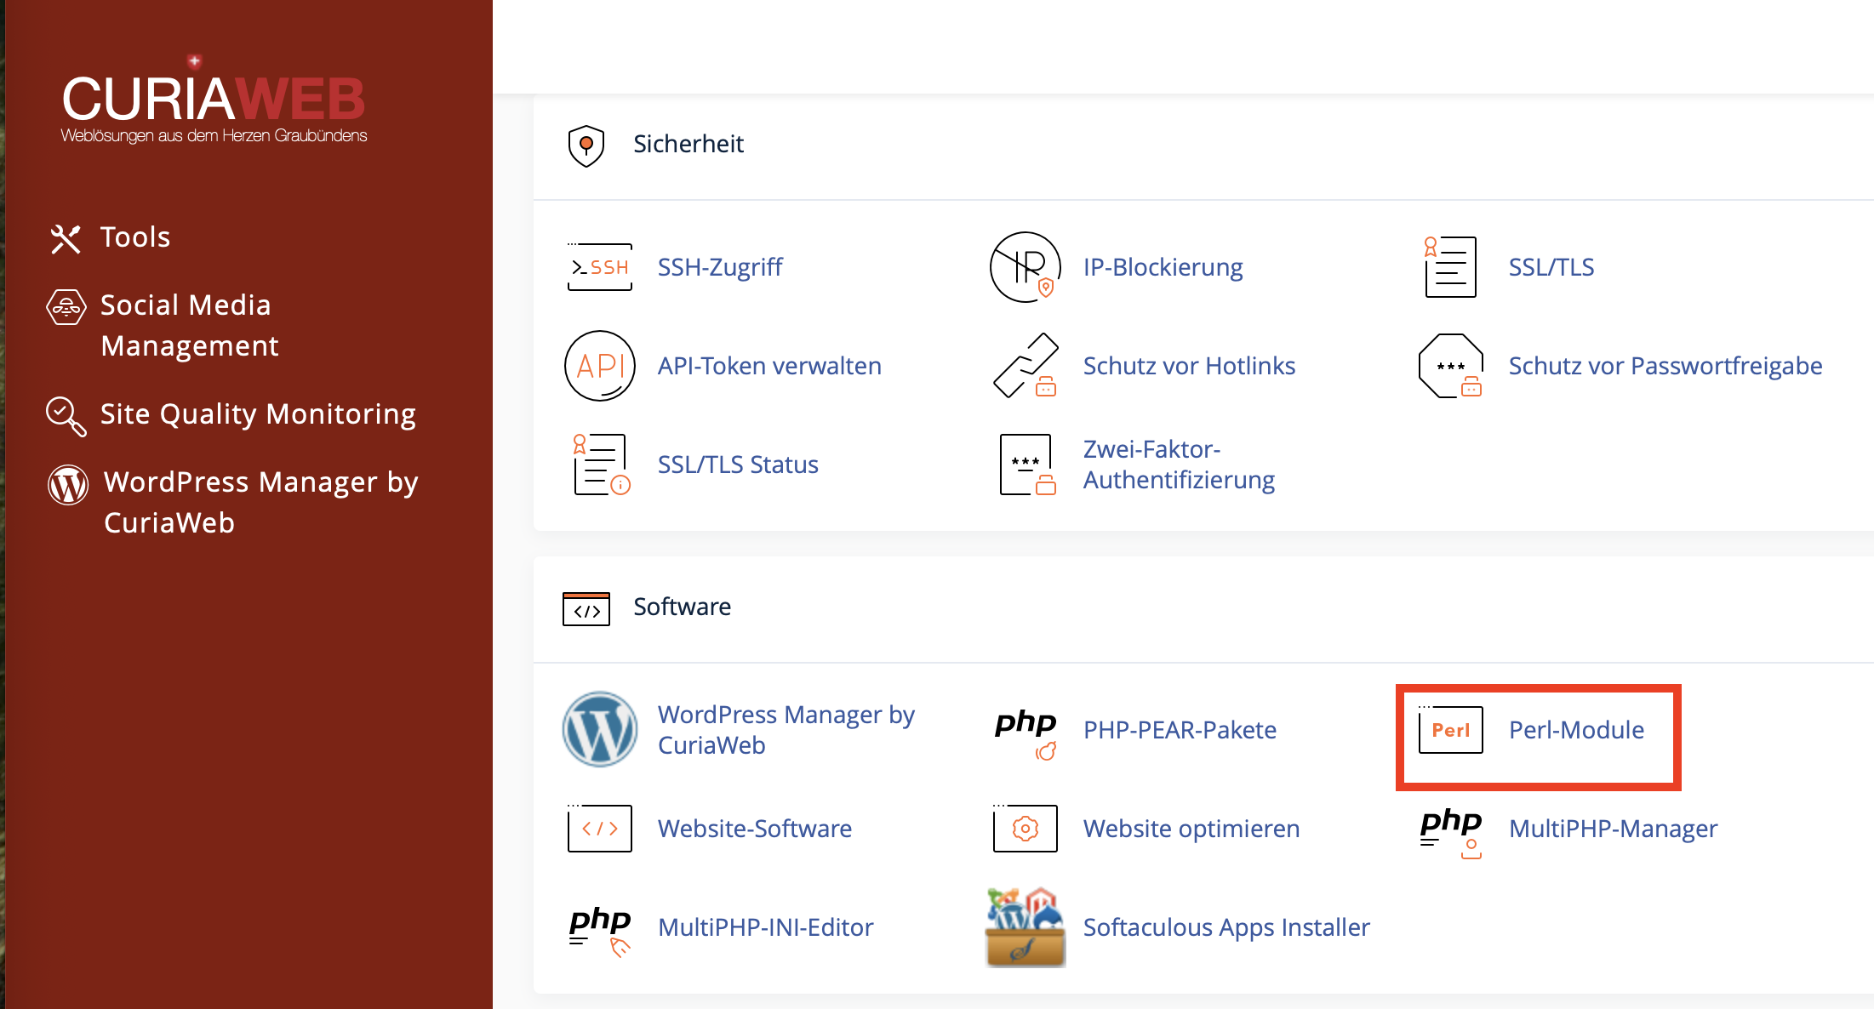Click the Social Media Management icon

pyautogui.click(x=66, y=307)
